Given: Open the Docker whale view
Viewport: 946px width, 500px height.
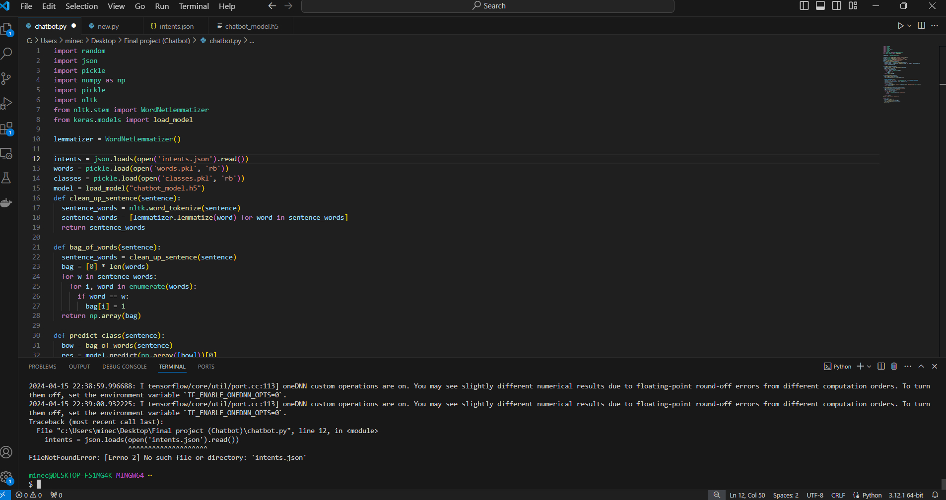Looking at the screenshot, I should point(6,203).
